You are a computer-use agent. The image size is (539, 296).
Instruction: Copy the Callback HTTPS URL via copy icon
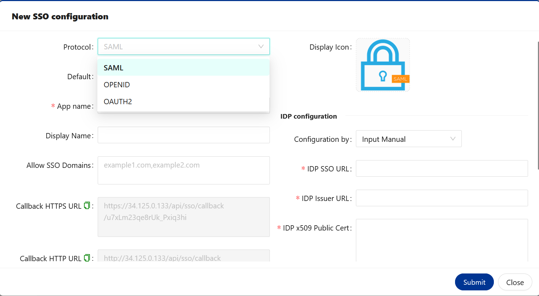(x=87, y=206)
